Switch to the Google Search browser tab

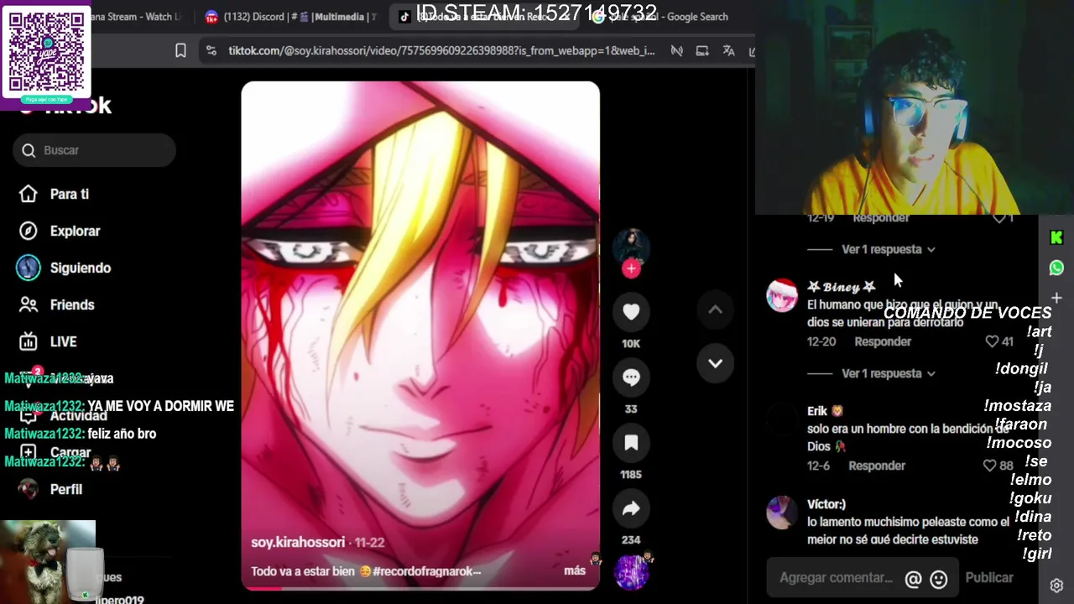[x=663, y=17]
